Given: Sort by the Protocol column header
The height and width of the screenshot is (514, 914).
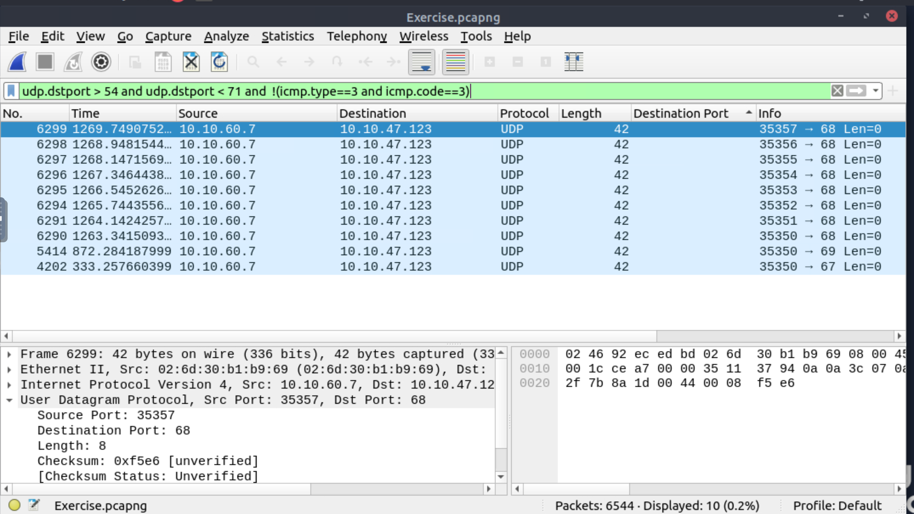Looking at the screenshot, I should coord(528,113).
